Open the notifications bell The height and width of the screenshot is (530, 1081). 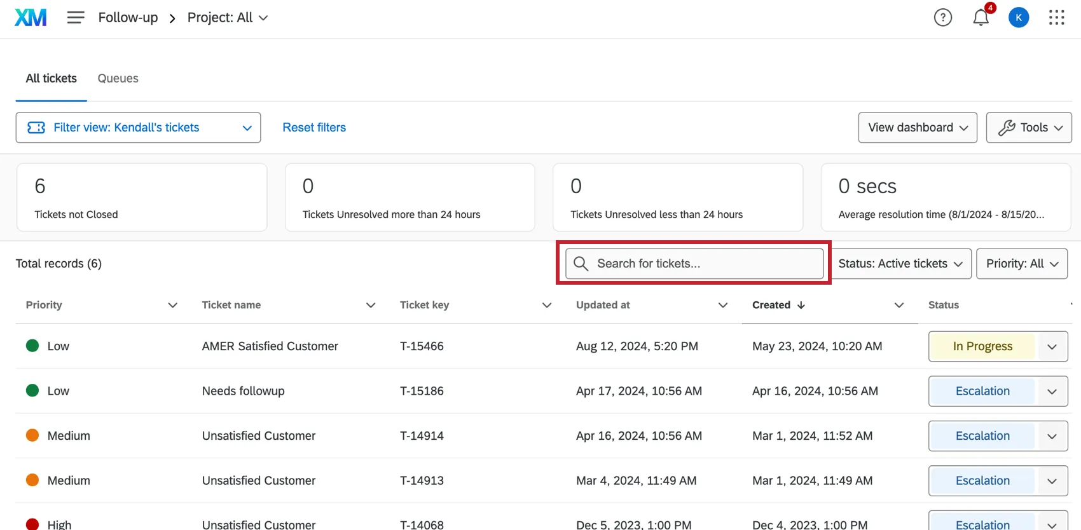[981, 18]
